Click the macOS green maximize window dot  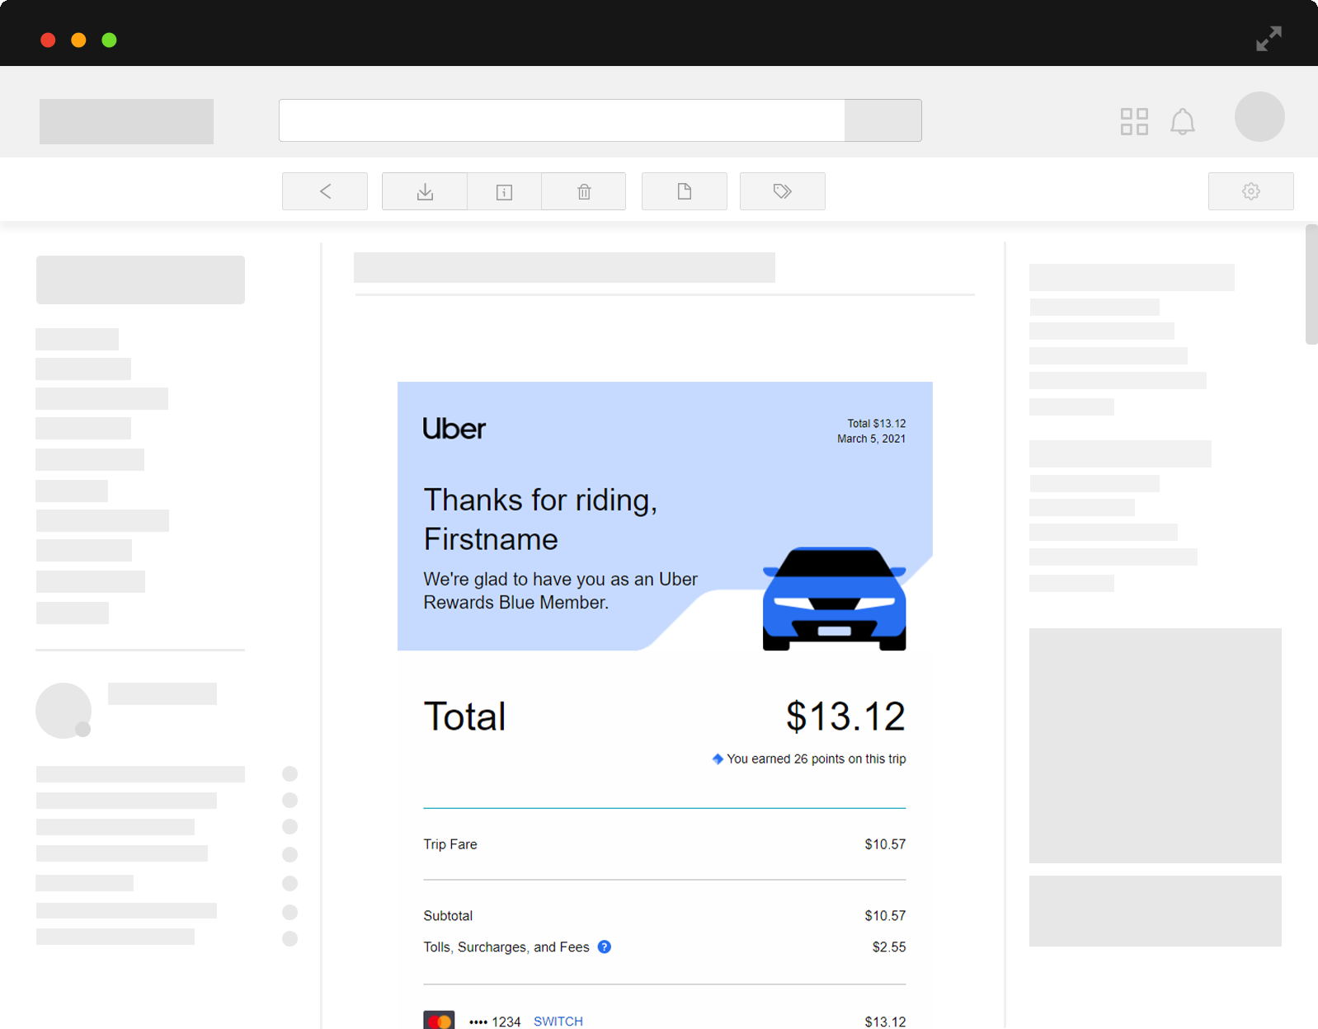[109, 40]
